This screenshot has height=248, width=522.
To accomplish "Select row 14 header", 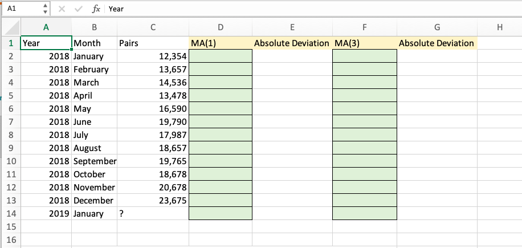I will (x=11, y=213).
